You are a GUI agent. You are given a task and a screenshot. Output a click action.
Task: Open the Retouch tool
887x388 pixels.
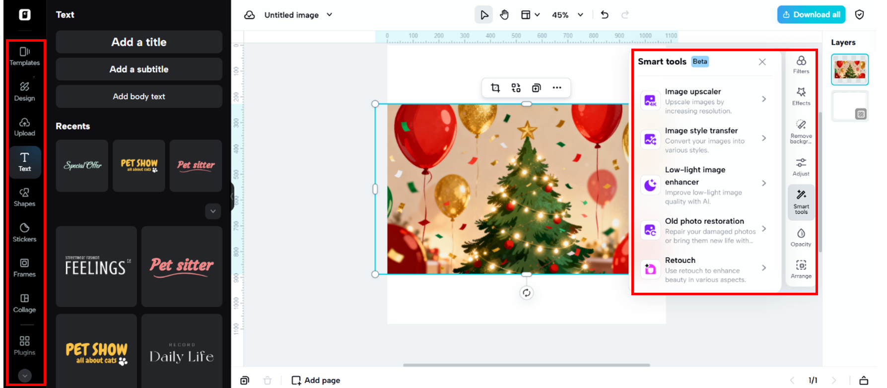point(705,269)
